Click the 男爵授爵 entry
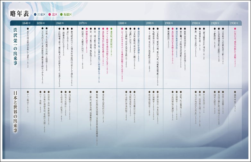 pos(169,38)
